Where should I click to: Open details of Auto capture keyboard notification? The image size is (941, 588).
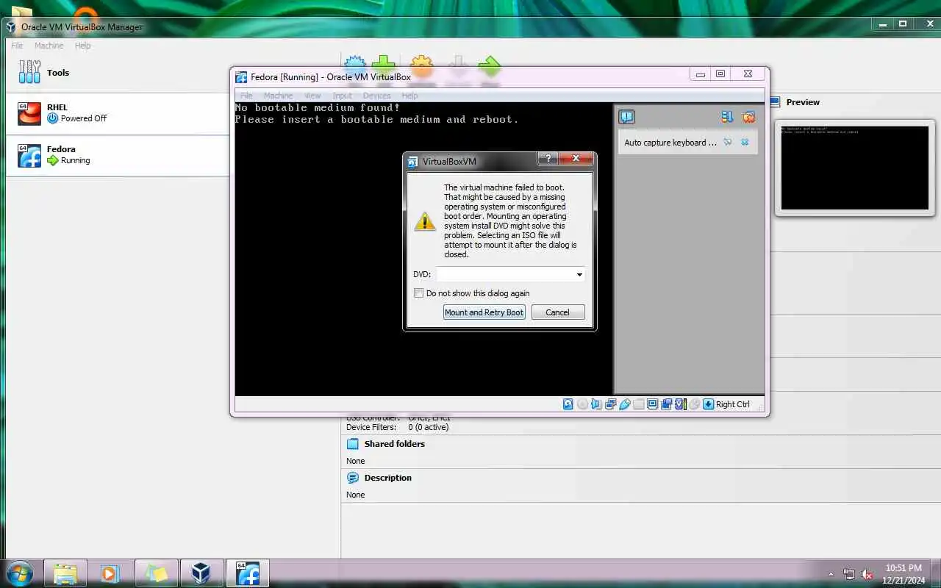click(x=728, y=142)
